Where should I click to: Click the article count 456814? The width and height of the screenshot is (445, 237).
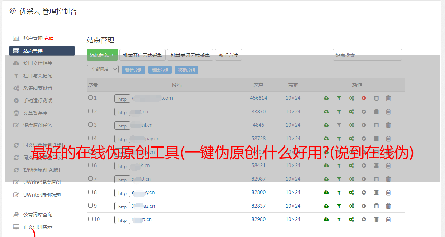[259, 98]
